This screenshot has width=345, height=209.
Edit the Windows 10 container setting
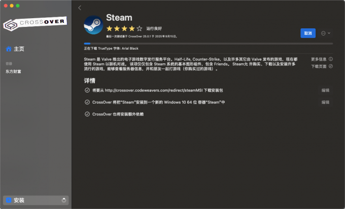tap(325, 102)
